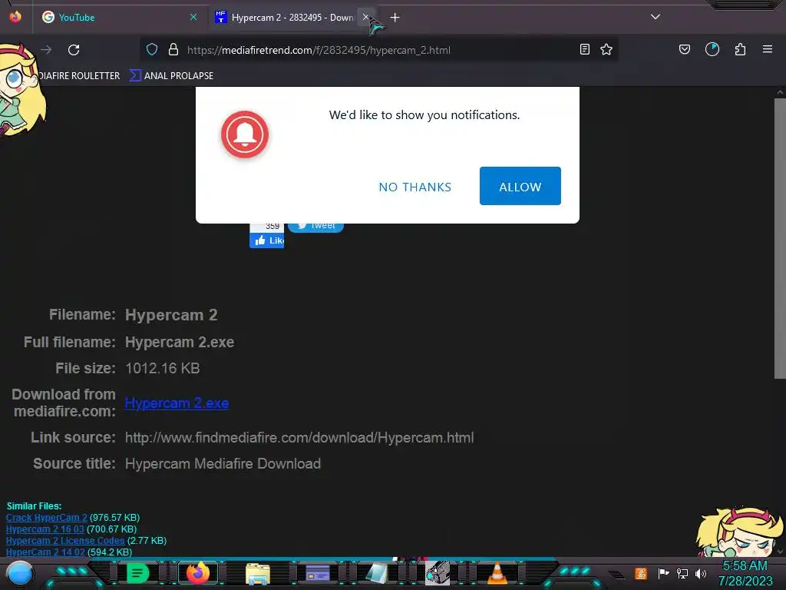Open a new tab with plus button
This screenshot has width=786, height=590.
click(395, 18)
